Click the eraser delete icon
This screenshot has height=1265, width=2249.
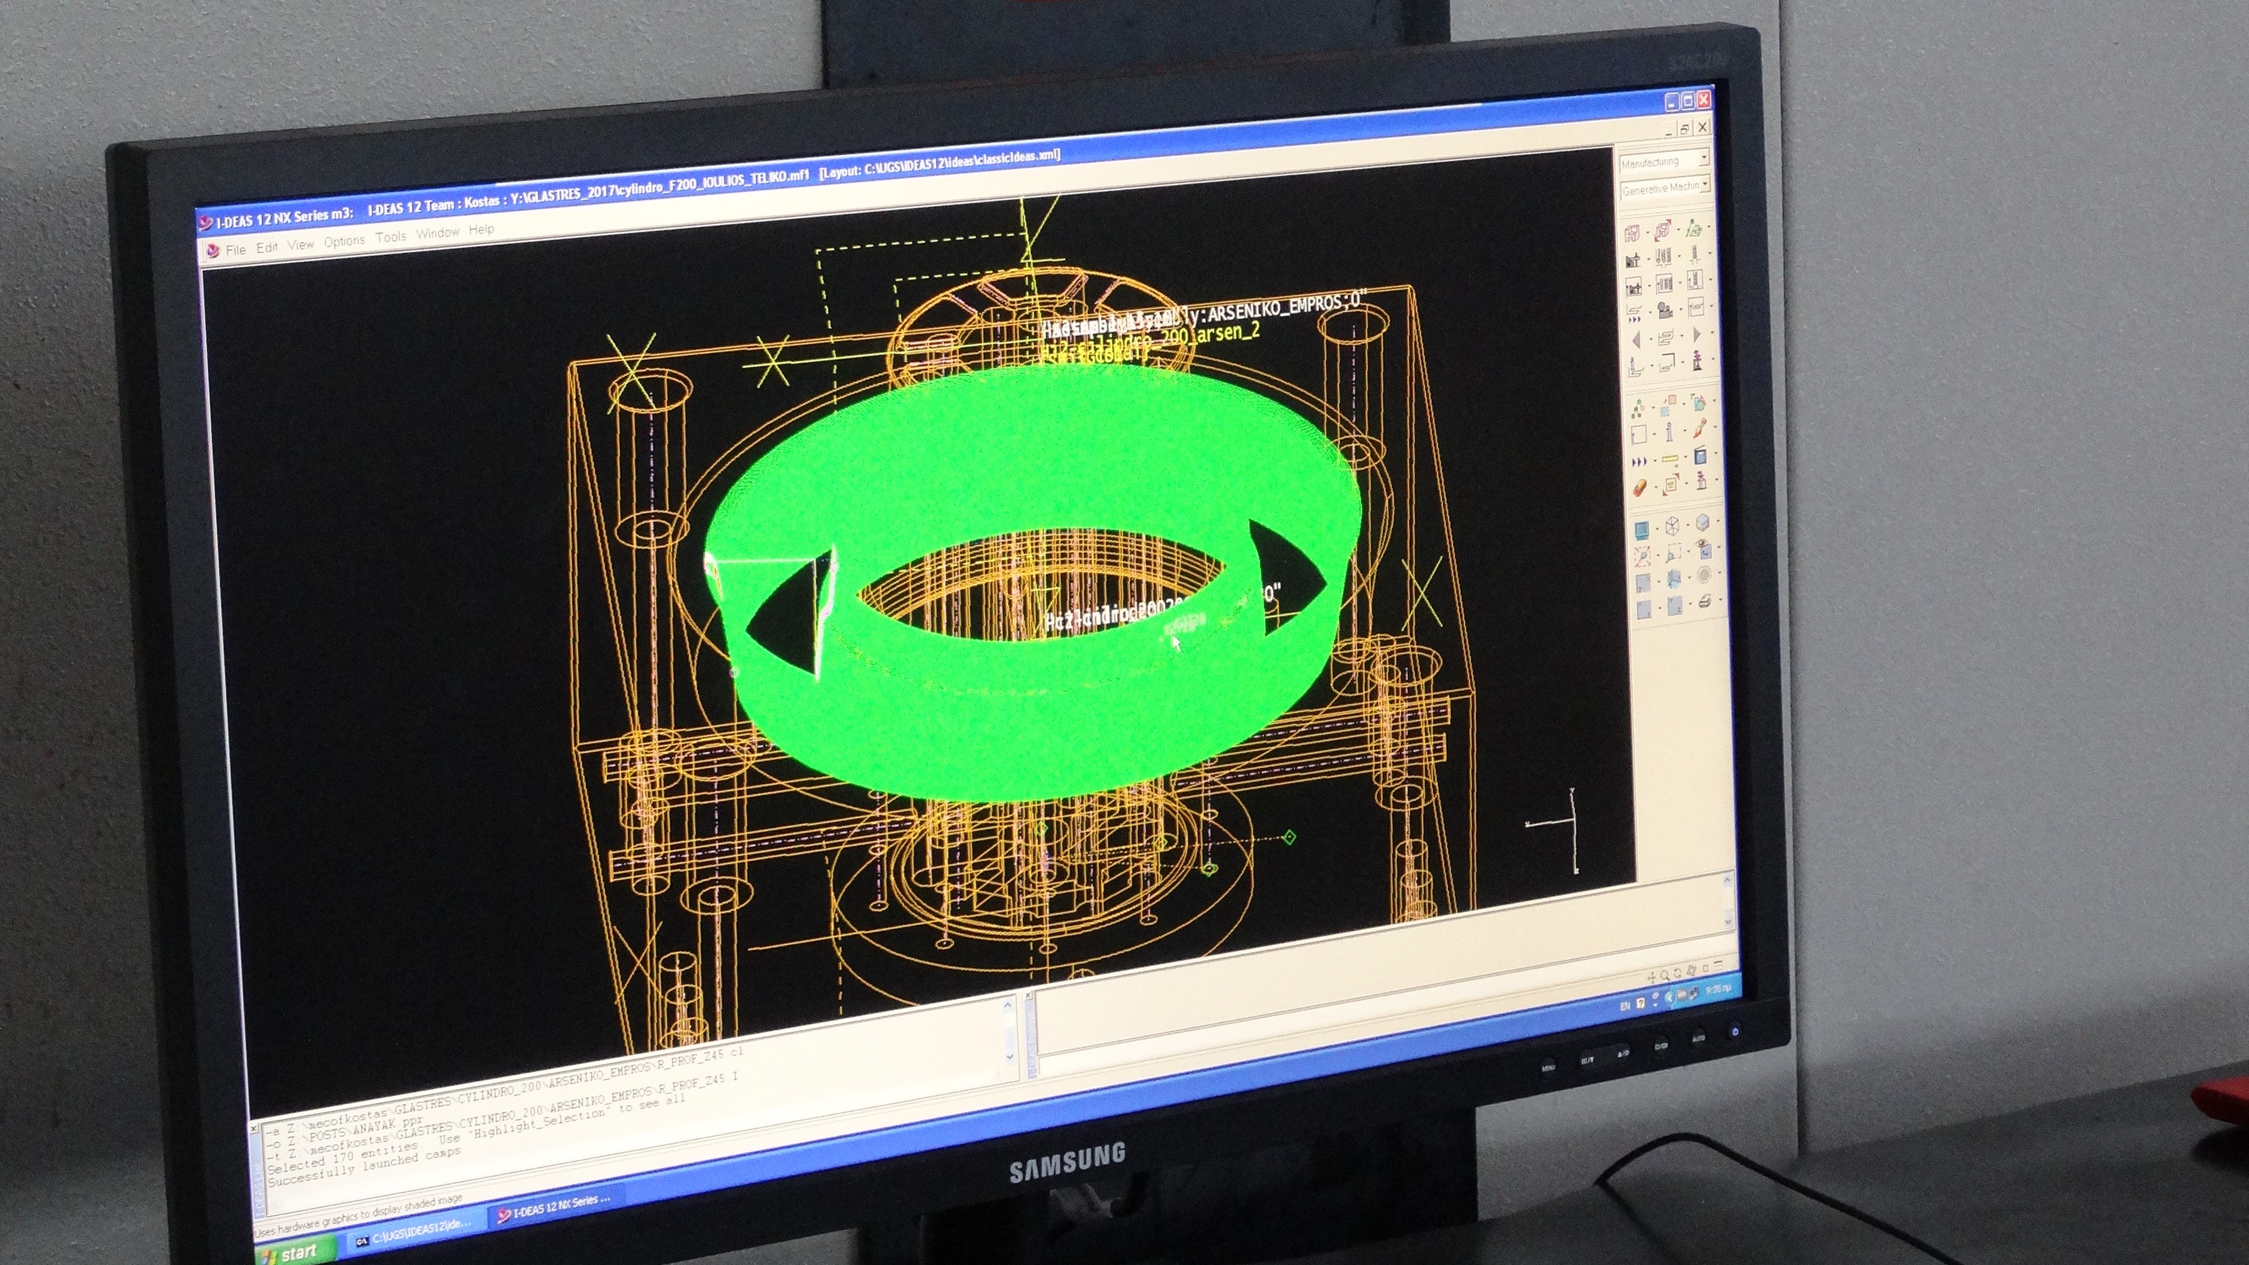(x=1641, y=487)
